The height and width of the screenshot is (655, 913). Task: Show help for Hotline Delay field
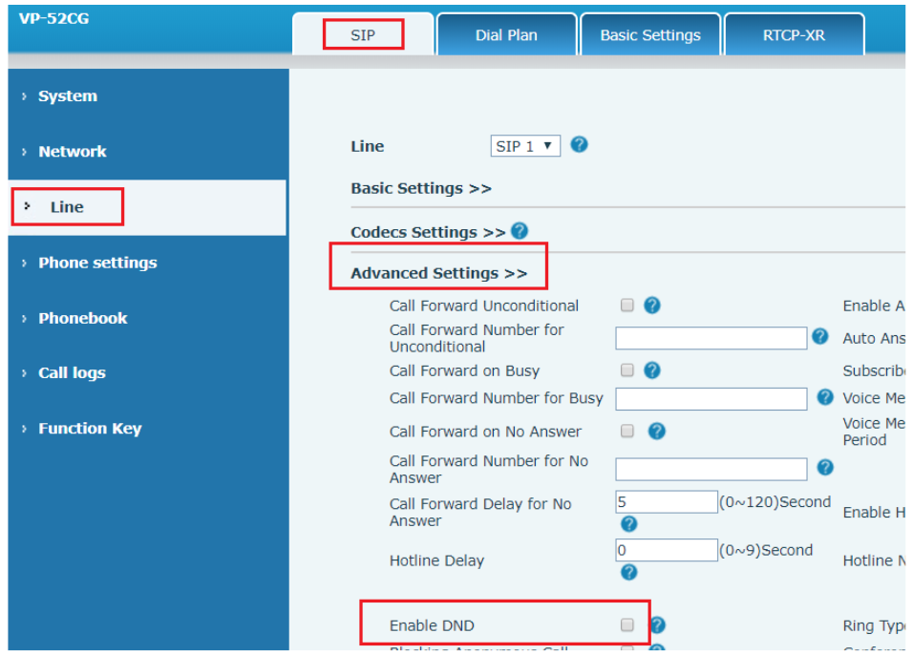[628, 572]
